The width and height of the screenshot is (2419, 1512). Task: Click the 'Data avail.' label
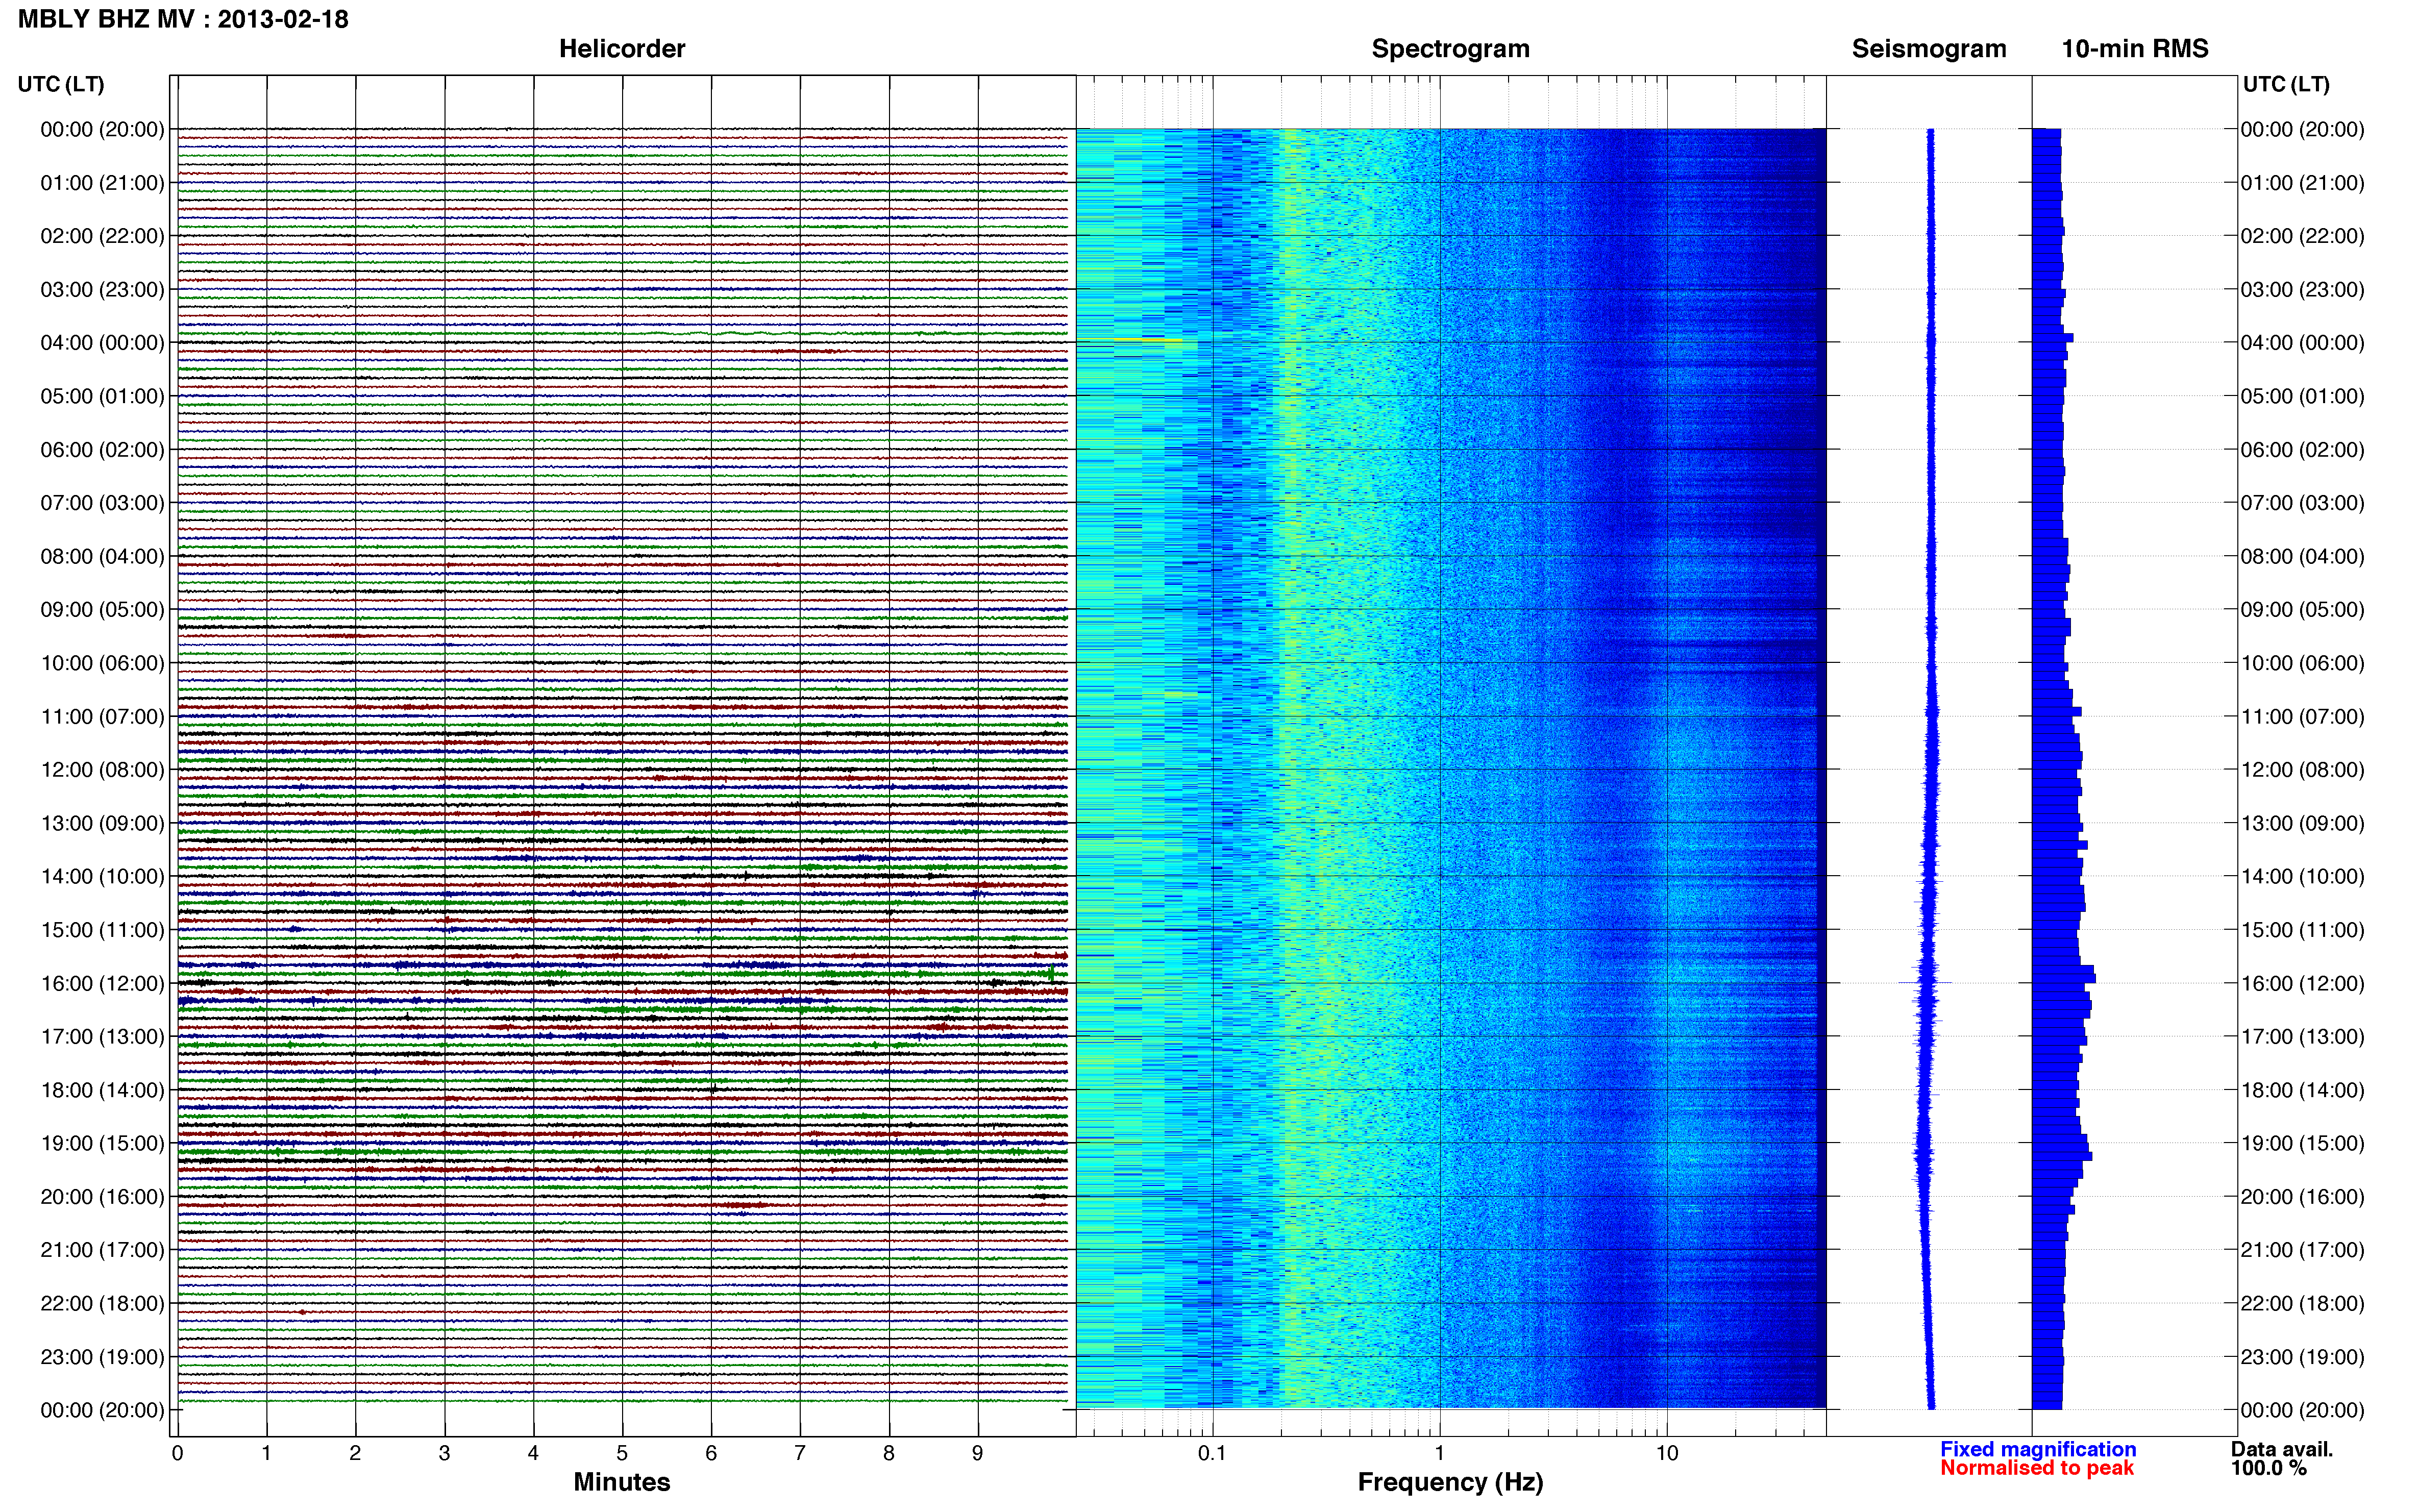pos(2281,1449)
